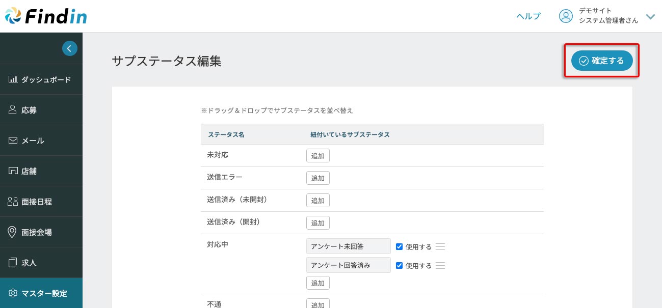Image resolution: width=662 pixels, height=308 pixels.
Task: Click the 求人 document icon
Action: pos(13,263)
